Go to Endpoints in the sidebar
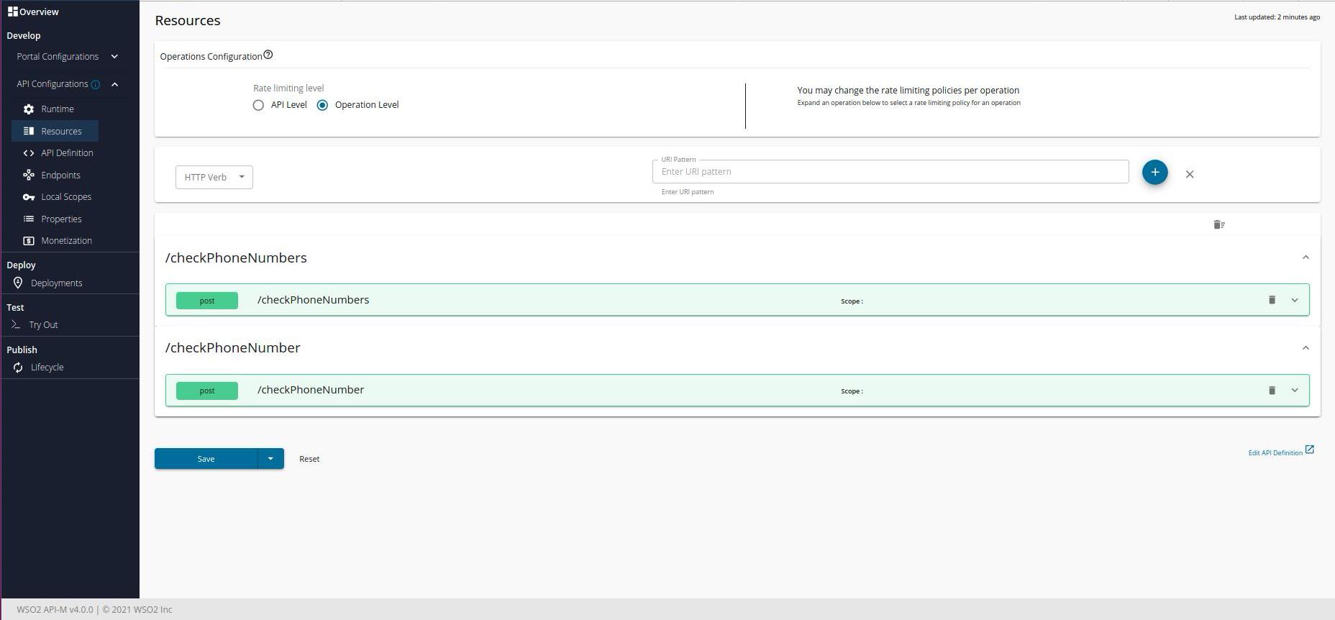The image size is (1335, 620). click(x=60, y=175)
